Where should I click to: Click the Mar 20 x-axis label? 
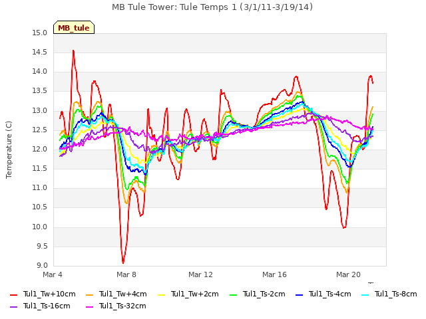click(348, 274)
